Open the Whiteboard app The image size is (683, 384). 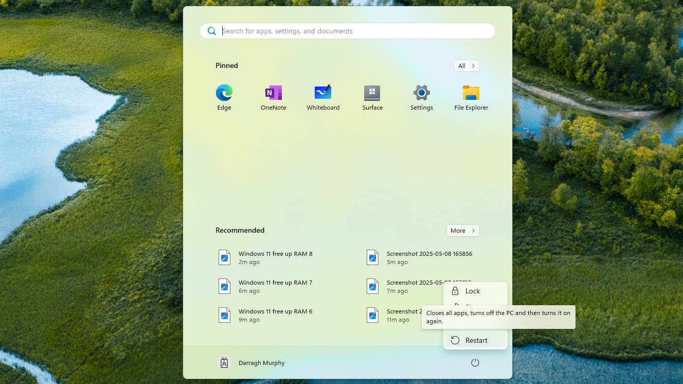point(322,93)
